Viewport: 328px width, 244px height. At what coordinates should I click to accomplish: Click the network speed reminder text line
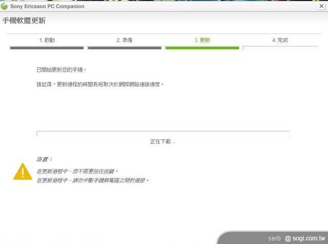click(x=100, y=84)
